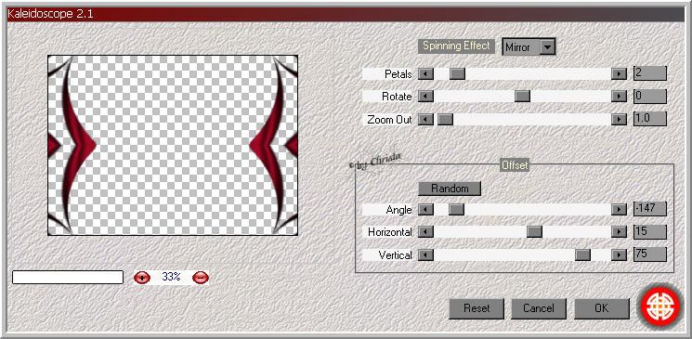Click the Random offset button
Screen dimensions: 692x339
[450, 189]
